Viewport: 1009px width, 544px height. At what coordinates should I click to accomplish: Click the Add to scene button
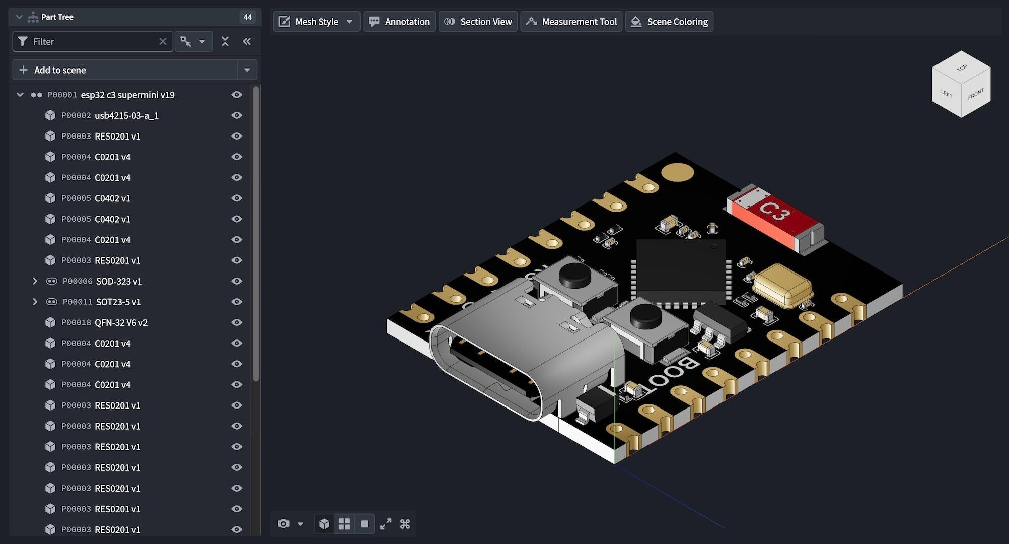tap(125, 70)
